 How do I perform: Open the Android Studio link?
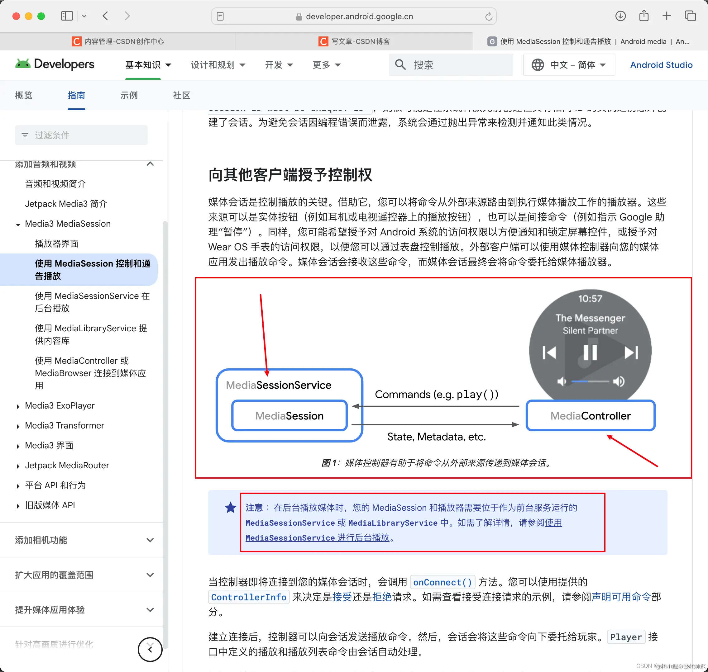661,65
